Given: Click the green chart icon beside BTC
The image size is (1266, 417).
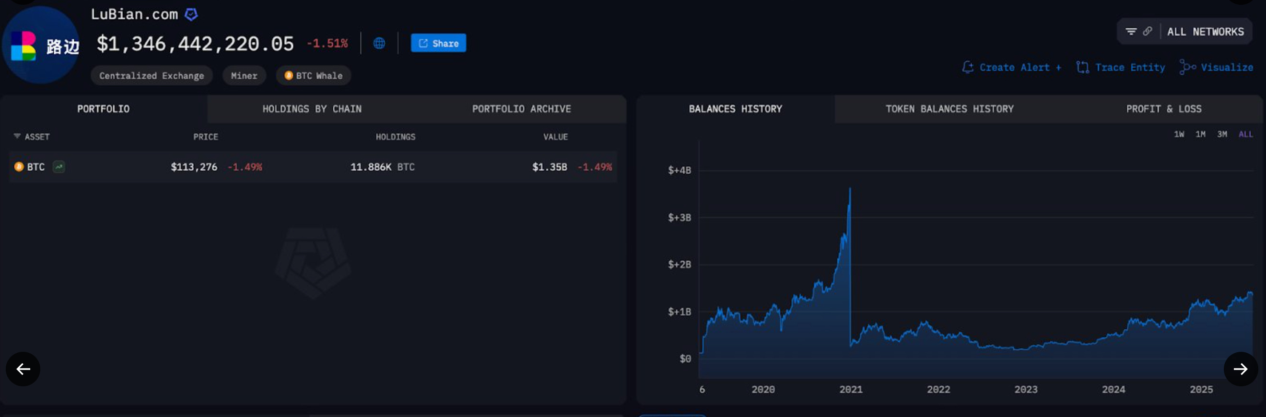Looking at the screenshot, I should tap(59, 167).
